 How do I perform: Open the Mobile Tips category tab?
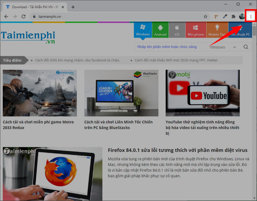pos(217,30)
